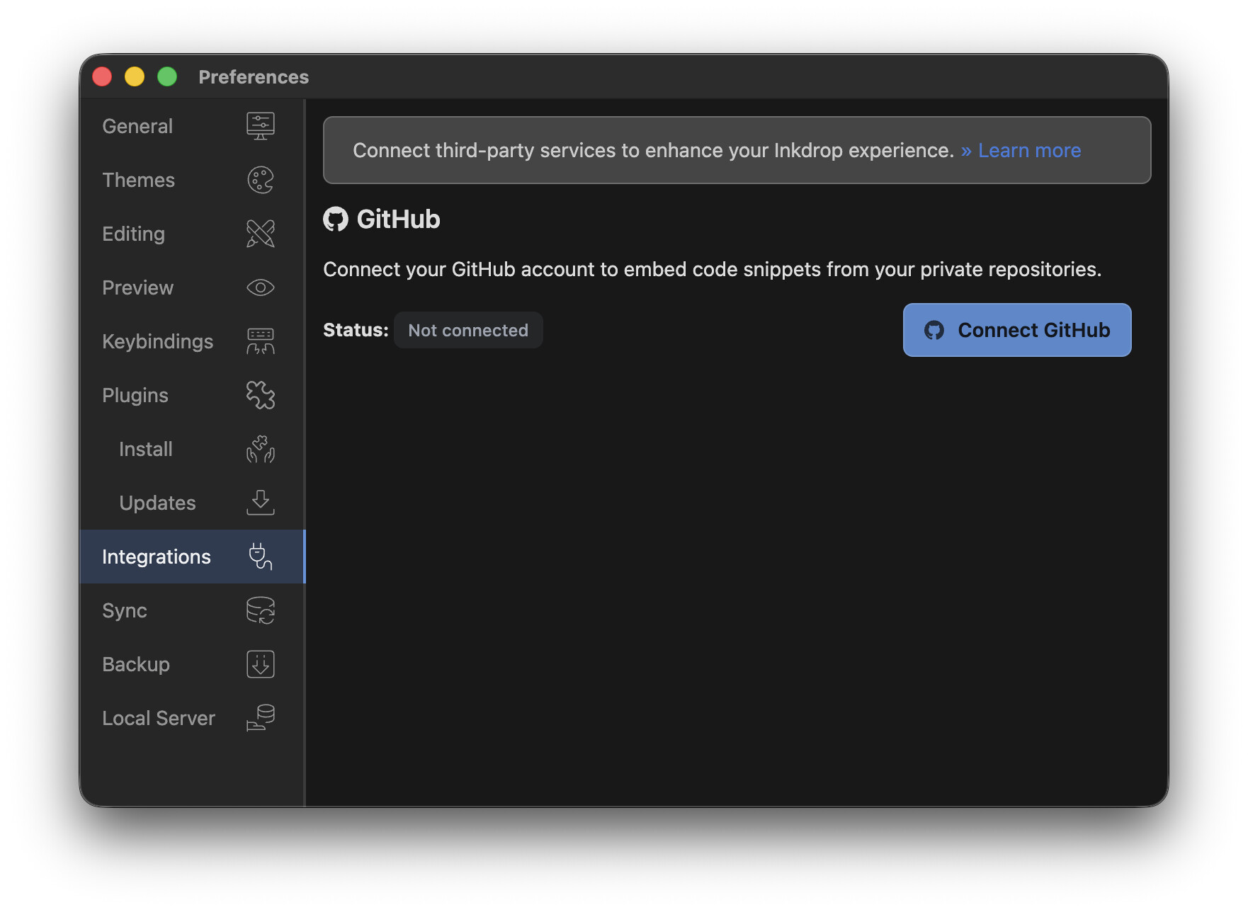
Task: Click the green maximize window button
Action: (167, 76)
